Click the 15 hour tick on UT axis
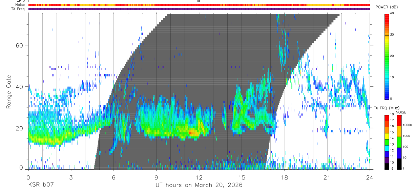The width and height of the screenshot is (416, 192). [x=242, y=177]
